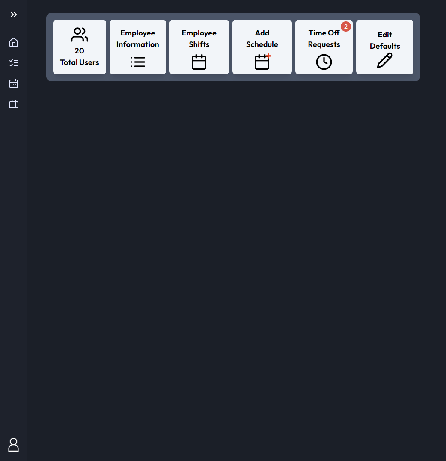
Task: Select the pencil icon on Edit Defaults card
Action: (x=384, y=60)
